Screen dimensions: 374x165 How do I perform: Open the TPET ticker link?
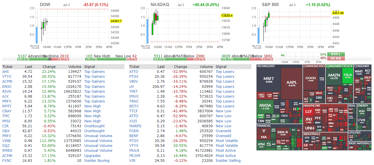click(x=134, y=91)
